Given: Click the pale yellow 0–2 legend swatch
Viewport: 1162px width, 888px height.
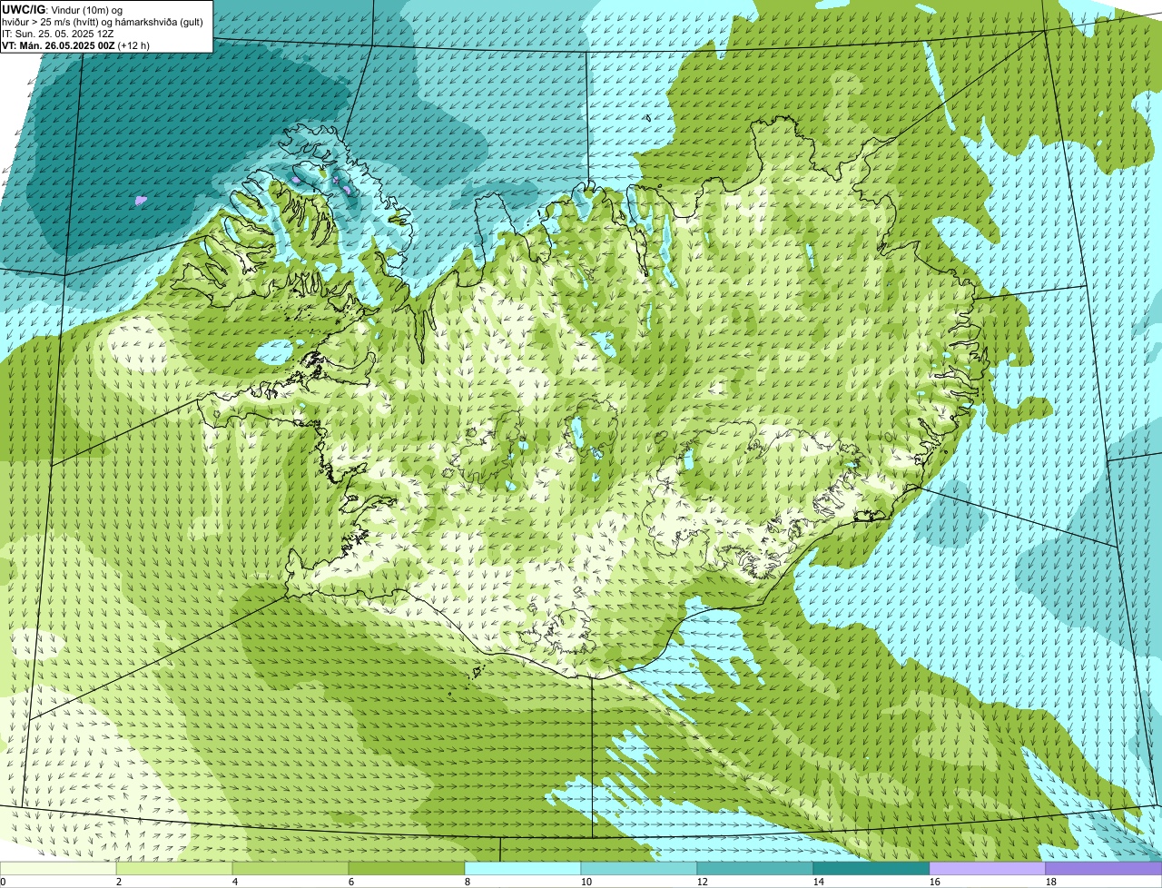Looking at the screenshot, I should [x=58, y=869].
